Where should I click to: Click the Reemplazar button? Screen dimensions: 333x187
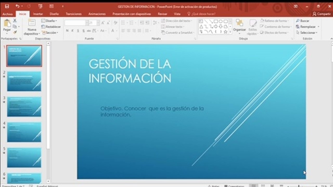pos(306,27)
